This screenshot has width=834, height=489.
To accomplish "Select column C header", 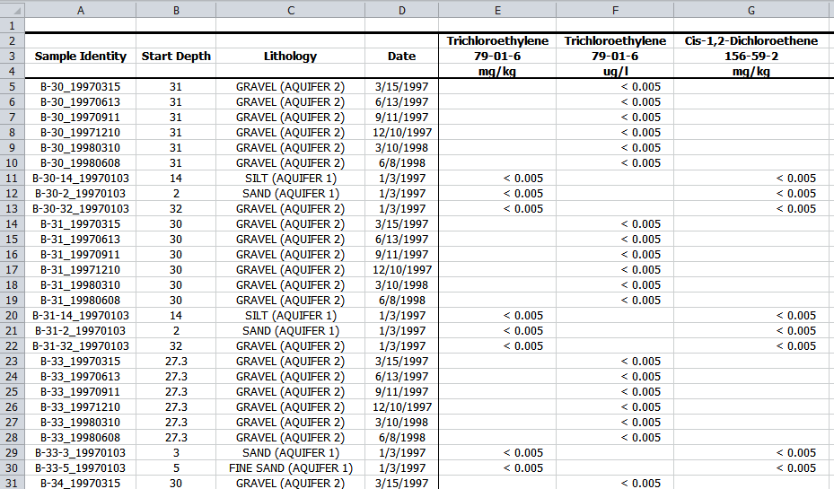I will coord(290,9).
